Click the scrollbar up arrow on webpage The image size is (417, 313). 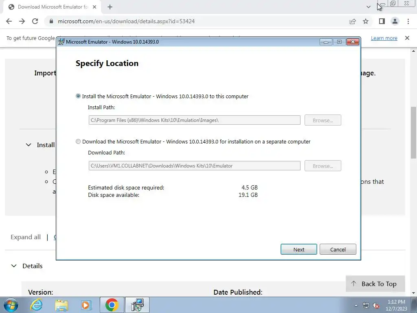click(414, 51)
